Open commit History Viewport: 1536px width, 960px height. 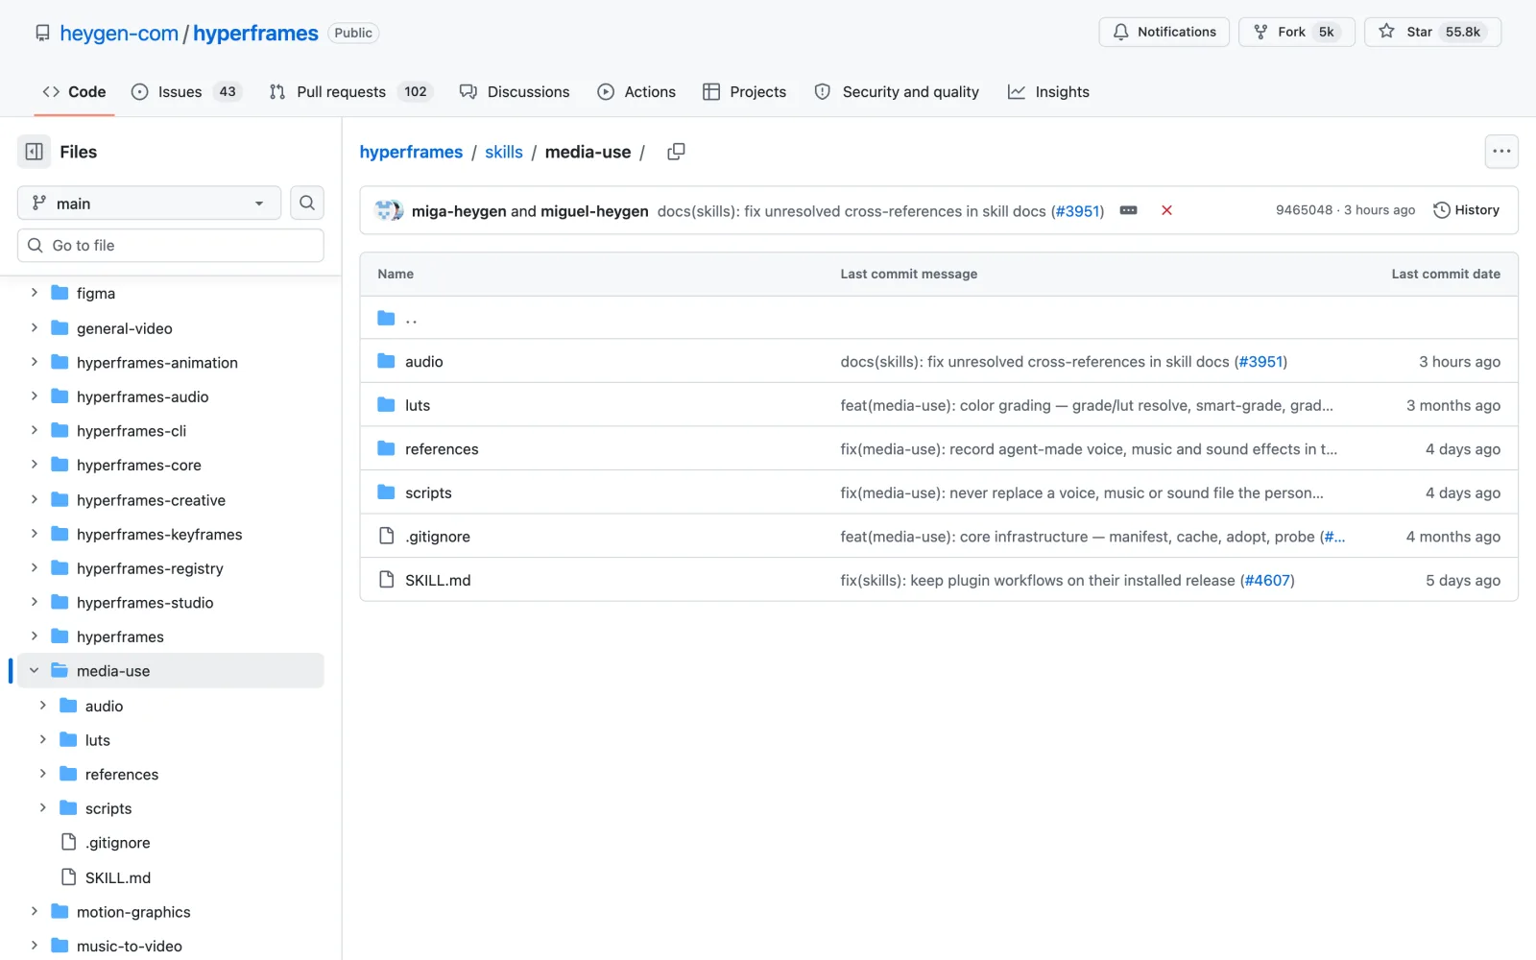(x=1466, y=210)
